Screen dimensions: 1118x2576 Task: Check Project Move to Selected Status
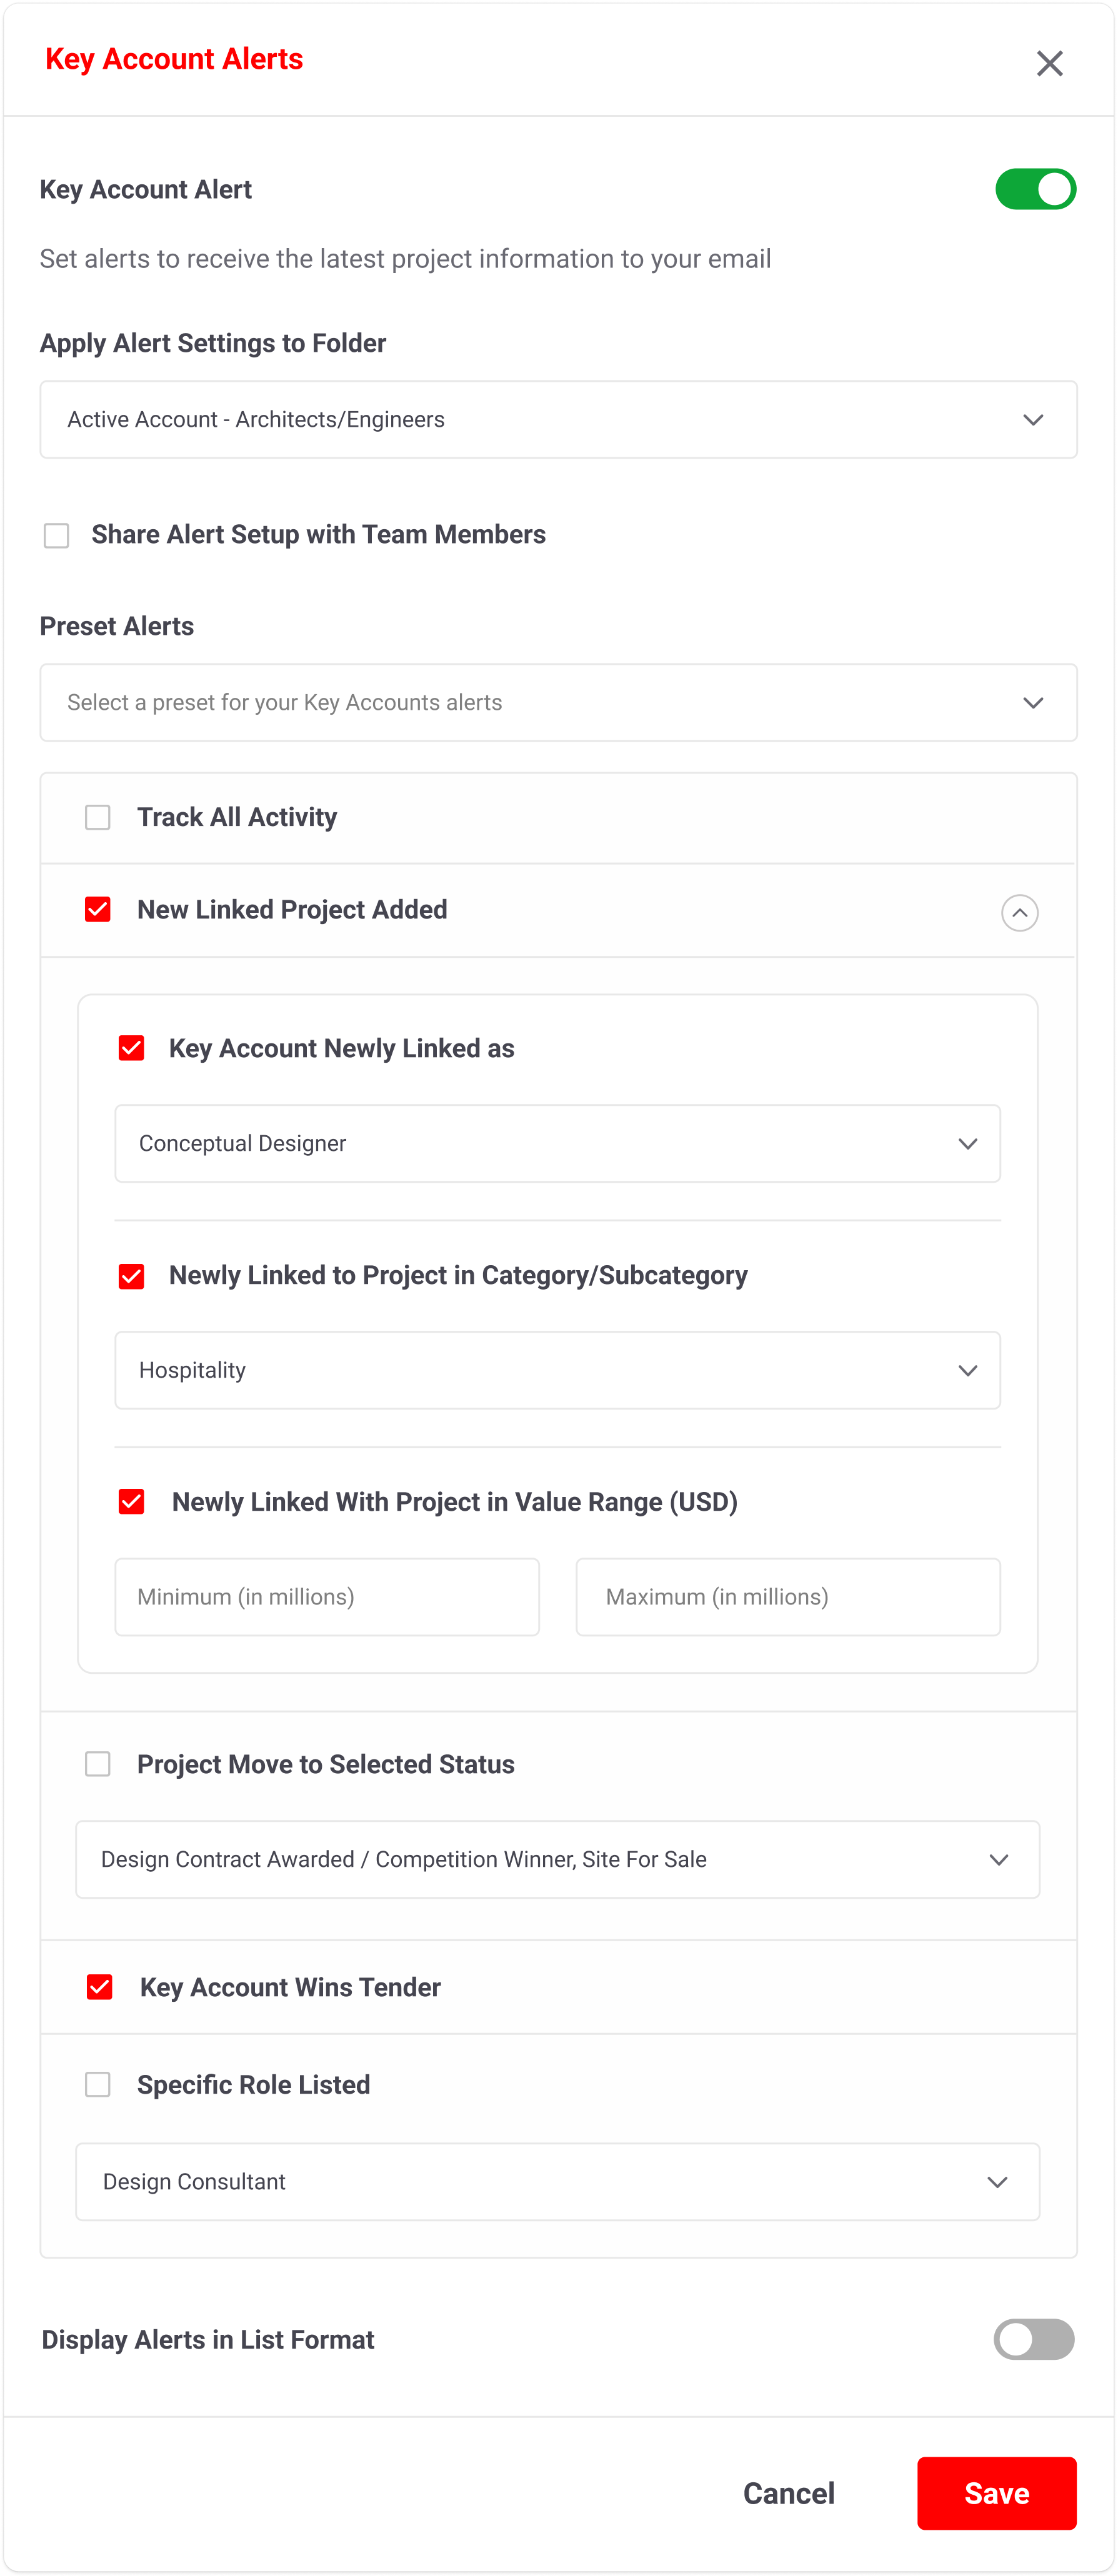[x=98, y=1764]
